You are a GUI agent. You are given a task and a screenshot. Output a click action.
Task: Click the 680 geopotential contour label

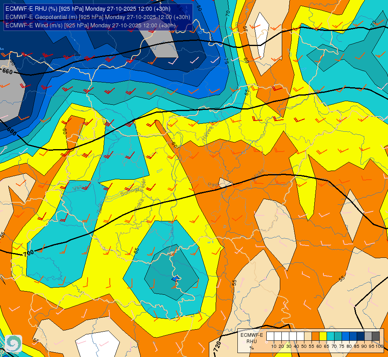tap(11, 131)
